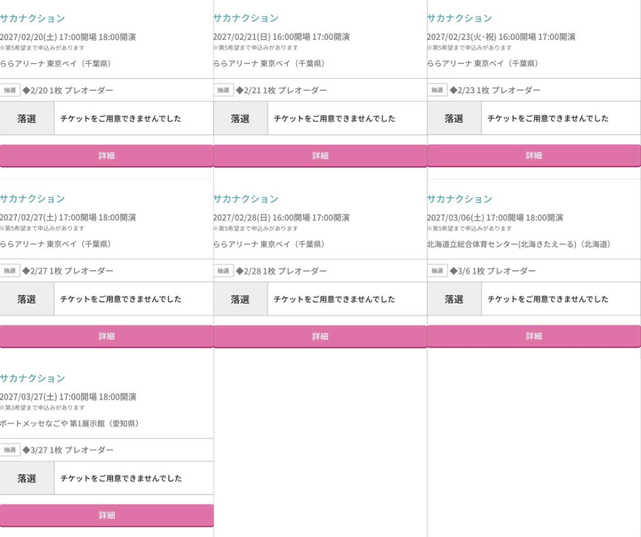
Task: Click ららアリーナ 東京ベイ venue in 02/28 card
Action: pos(270,244)
